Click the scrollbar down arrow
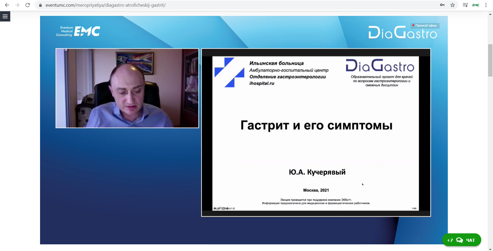Viewport: 493px width, 251px height. point(490,249)
